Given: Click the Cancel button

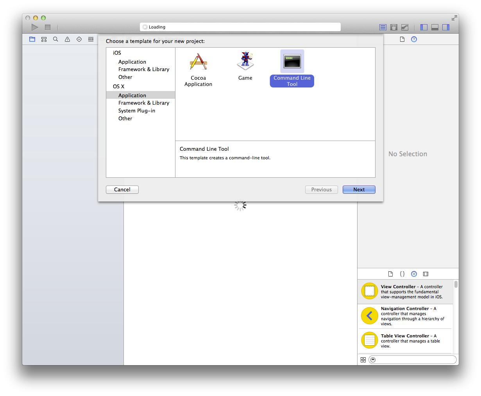Looking at the screenshot, I should (122, 189).
